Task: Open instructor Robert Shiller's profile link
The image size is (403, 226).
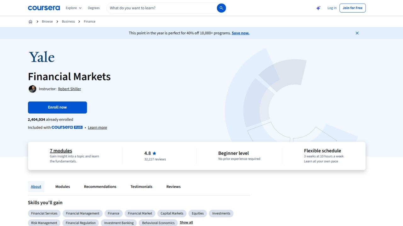Action: pos(70,89)
